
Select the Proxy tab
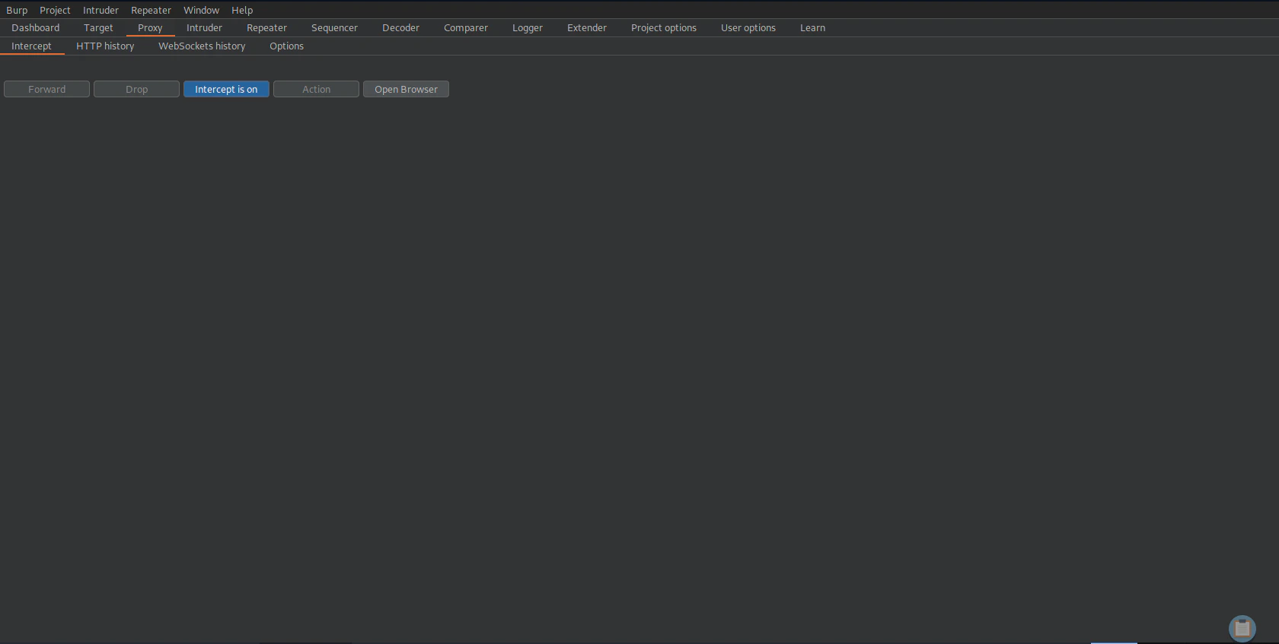150,27
